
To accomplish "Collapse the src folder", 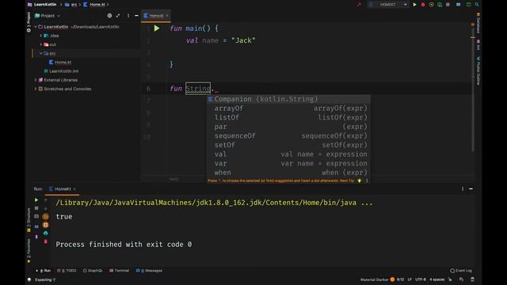I will [x=41, y=53].
